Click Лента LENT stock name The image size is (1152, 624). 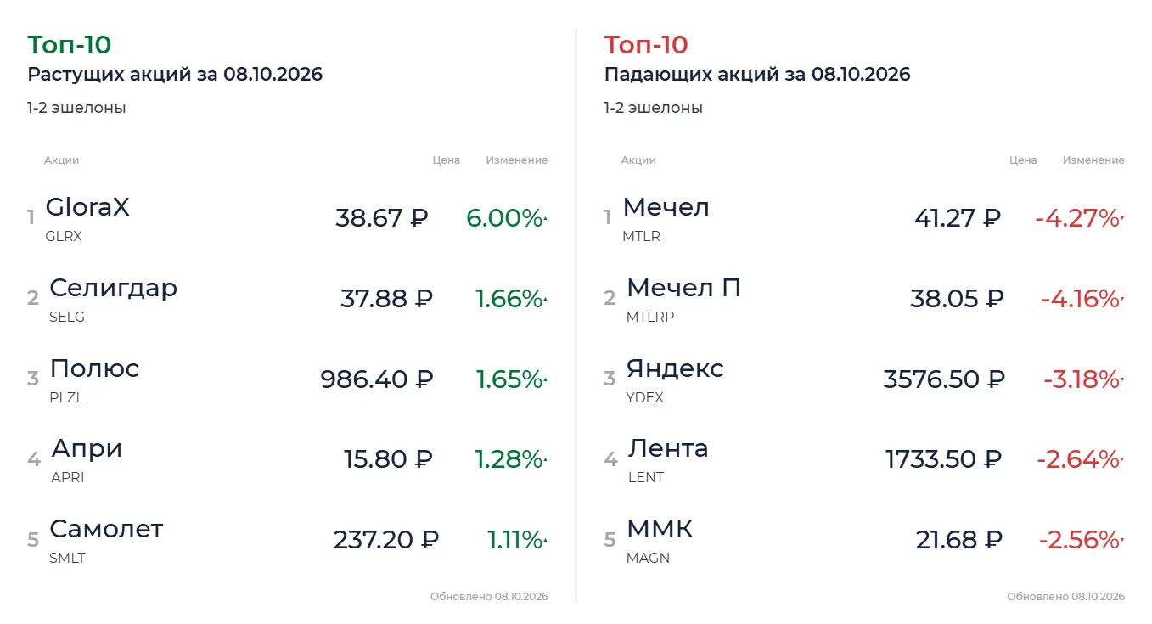(x=668, y=448)
